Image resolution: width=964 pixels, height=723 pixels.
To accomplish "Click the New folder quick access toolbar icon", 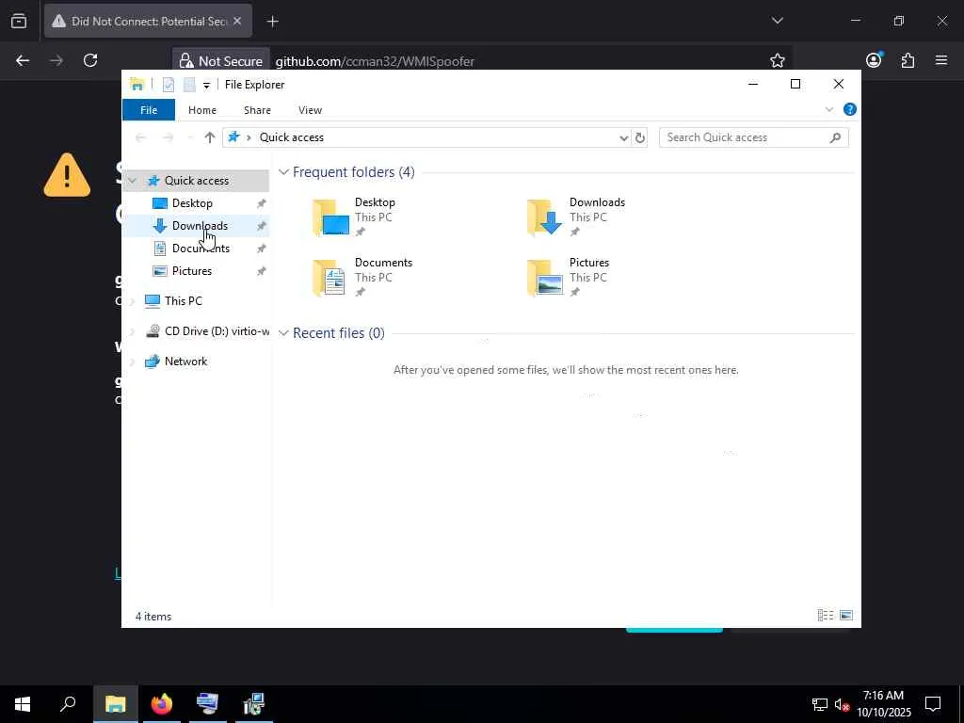I will point(189,85).
